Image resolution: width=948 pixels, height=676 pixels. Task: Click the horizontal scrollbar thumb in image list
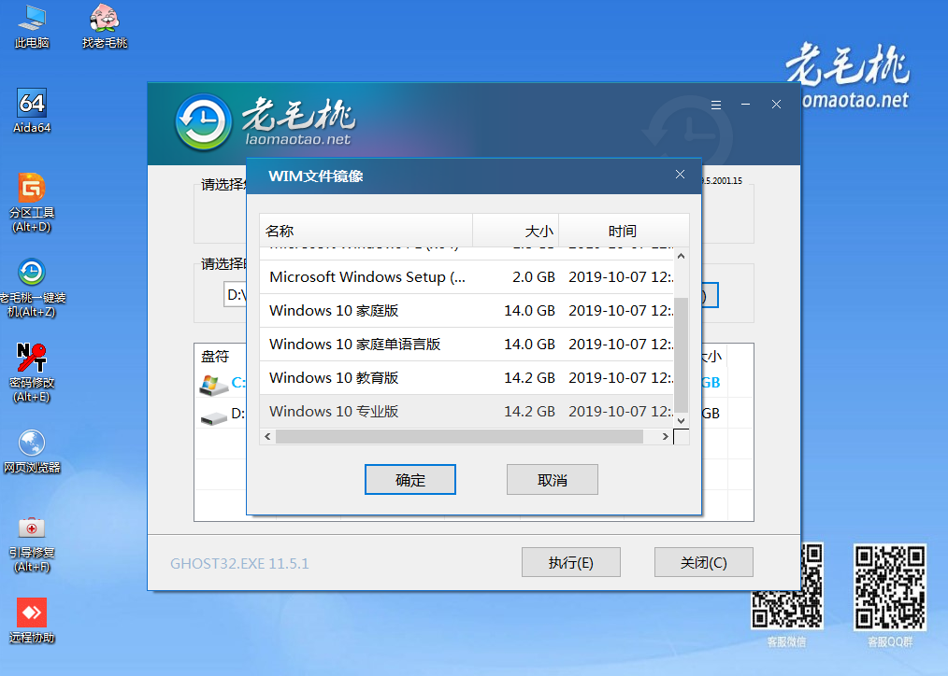tap(459, 436)
